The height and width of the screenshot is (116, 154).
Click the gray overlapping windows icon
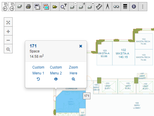click(37, 6)
